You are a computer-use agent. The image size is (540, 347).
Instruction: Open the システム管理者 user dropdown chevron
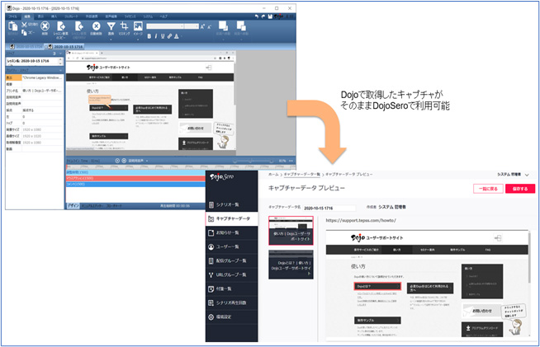pos(527,175)
